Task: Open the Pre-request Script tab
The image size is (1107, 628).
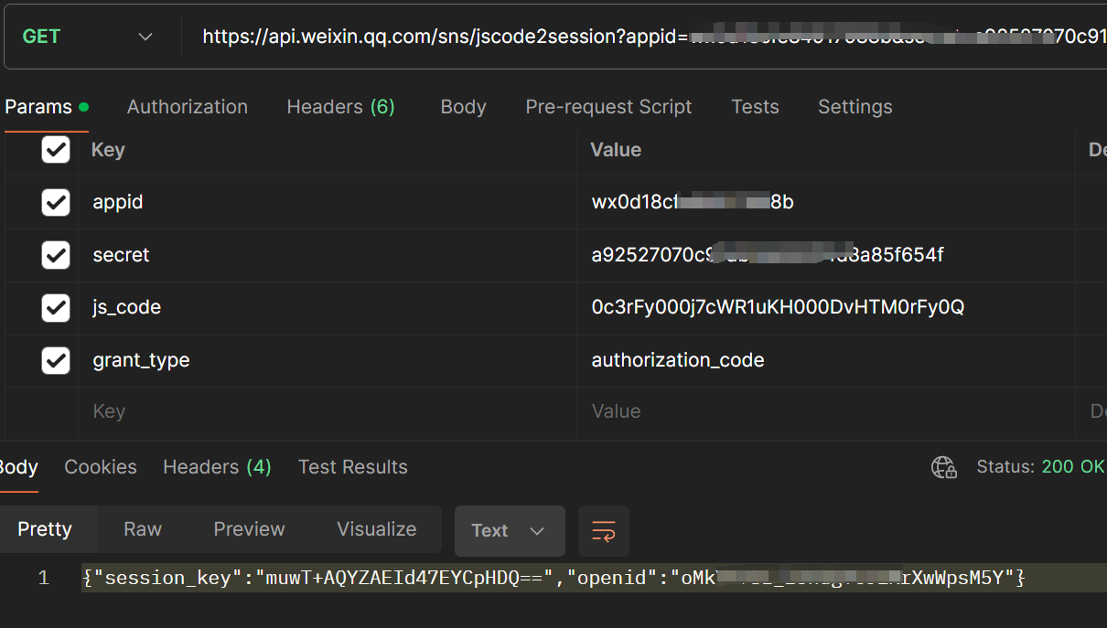Action: pyautogui.click(x=608, y=107)
